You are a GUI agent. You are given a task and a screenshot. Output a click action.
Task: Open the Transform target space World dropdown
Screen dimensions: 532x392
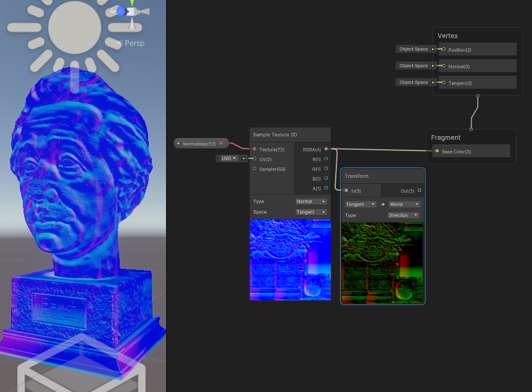[404, 204]
